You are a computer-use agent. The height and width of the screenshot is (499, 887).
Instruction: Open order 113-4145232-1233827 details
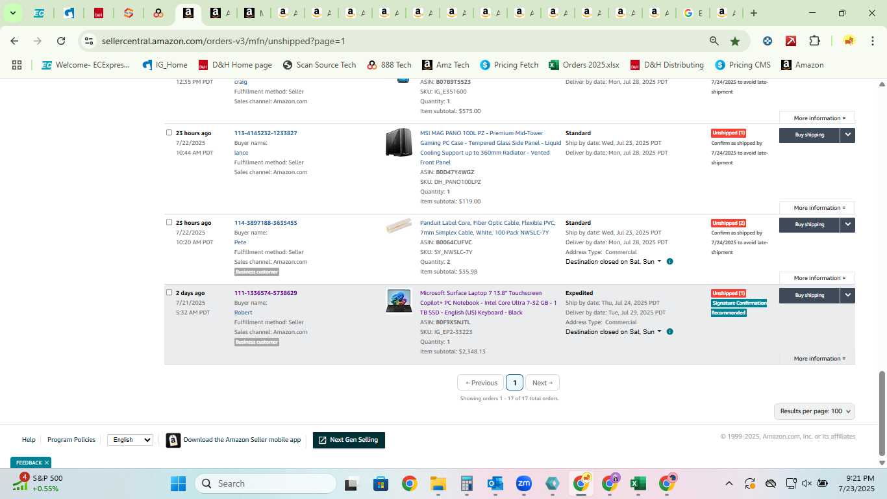click(266, 133)
